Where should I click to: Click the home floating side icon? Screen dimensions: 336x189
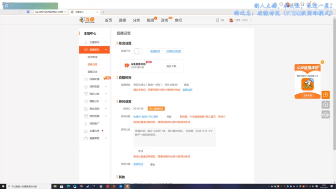pyautogui.click(x=325, y=105)
